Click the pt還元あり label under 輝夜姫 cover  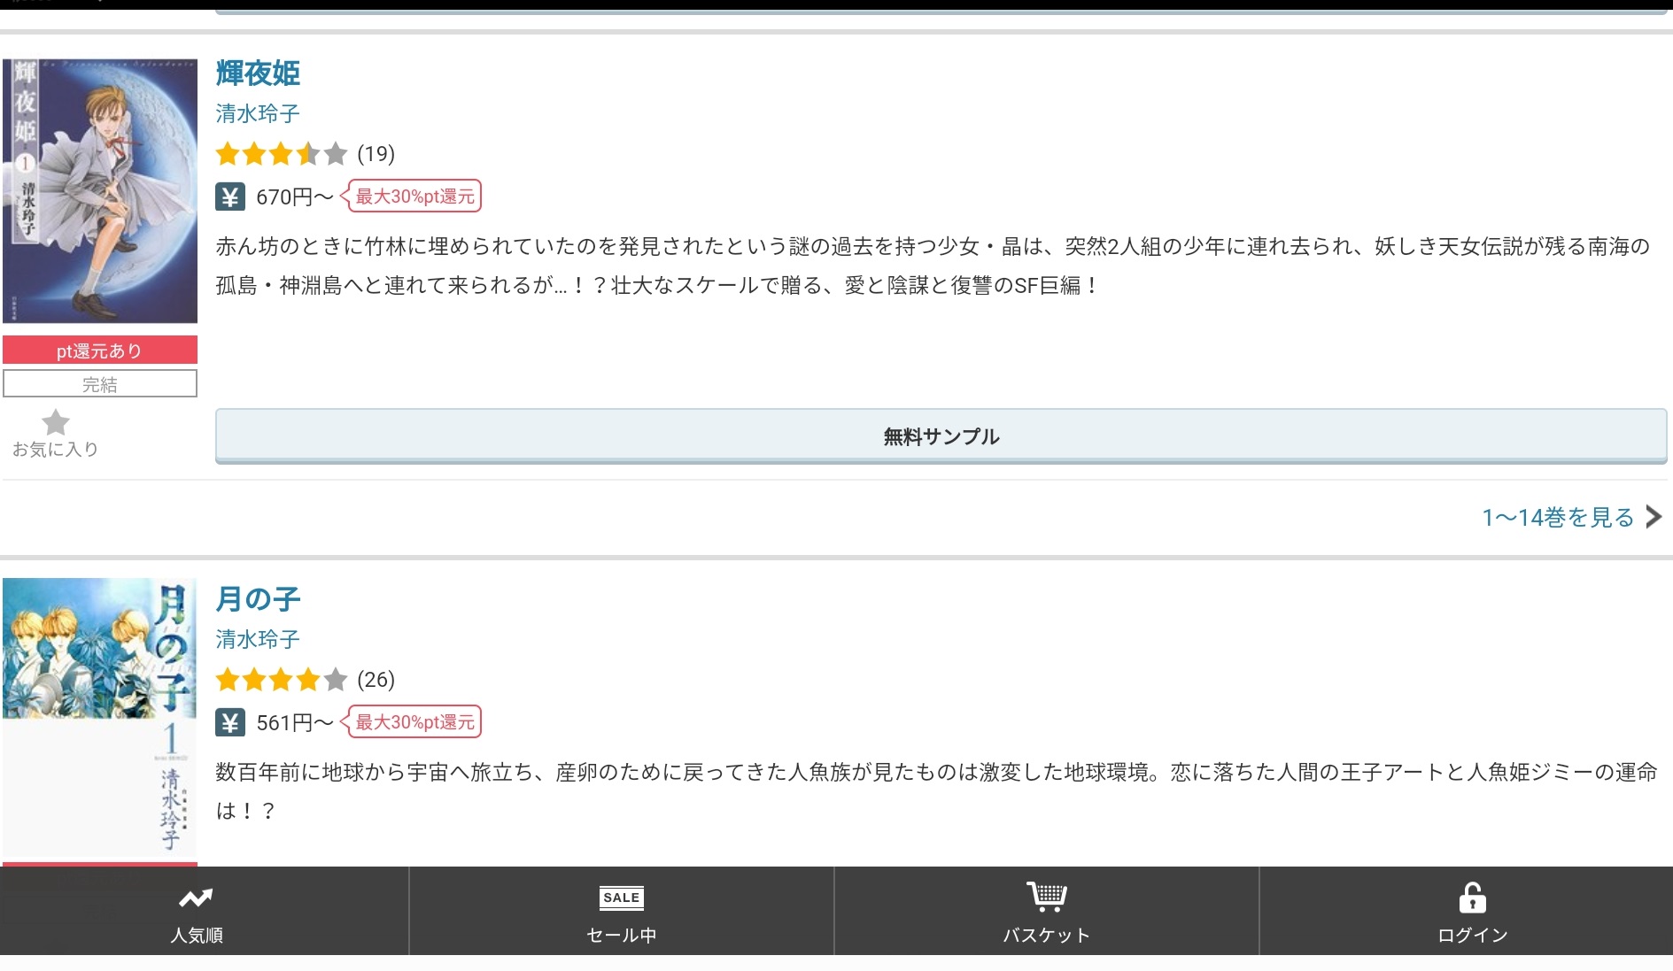pos(100,351)
